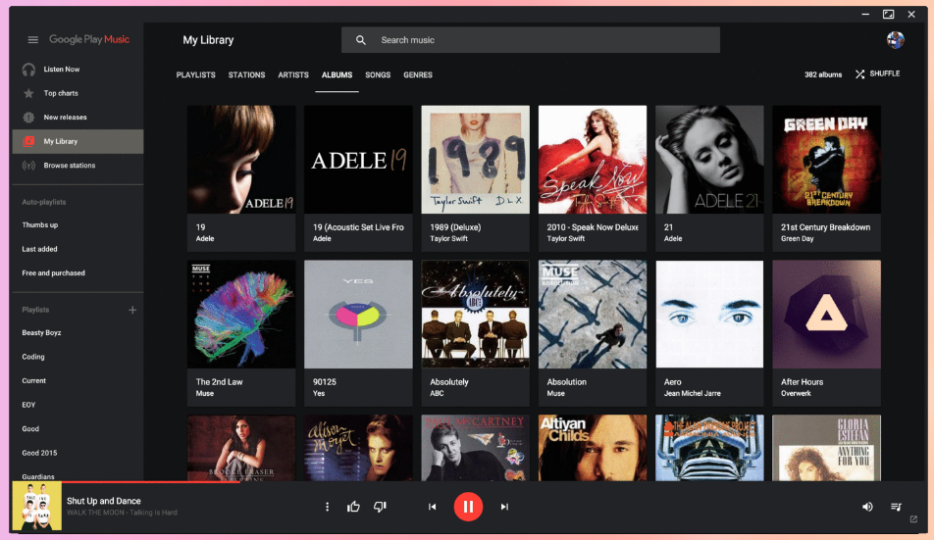Switch to the Playlists tab
The width and height of the screenshot is (934, 540).
(x=195, y=74)
